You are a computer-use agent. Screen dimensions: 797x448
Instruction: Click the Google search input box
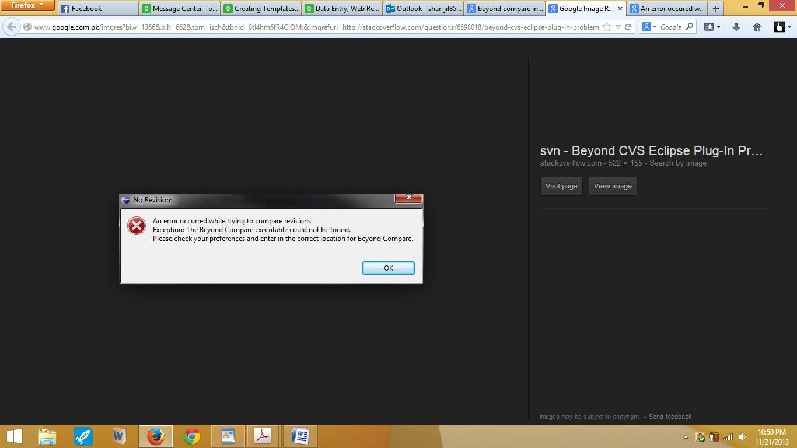click(671, 27)
